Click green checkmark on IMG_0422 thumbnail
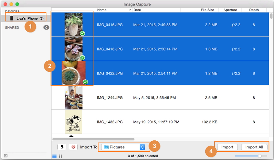Viewport: 274px width, 160px height. point(85,82)
